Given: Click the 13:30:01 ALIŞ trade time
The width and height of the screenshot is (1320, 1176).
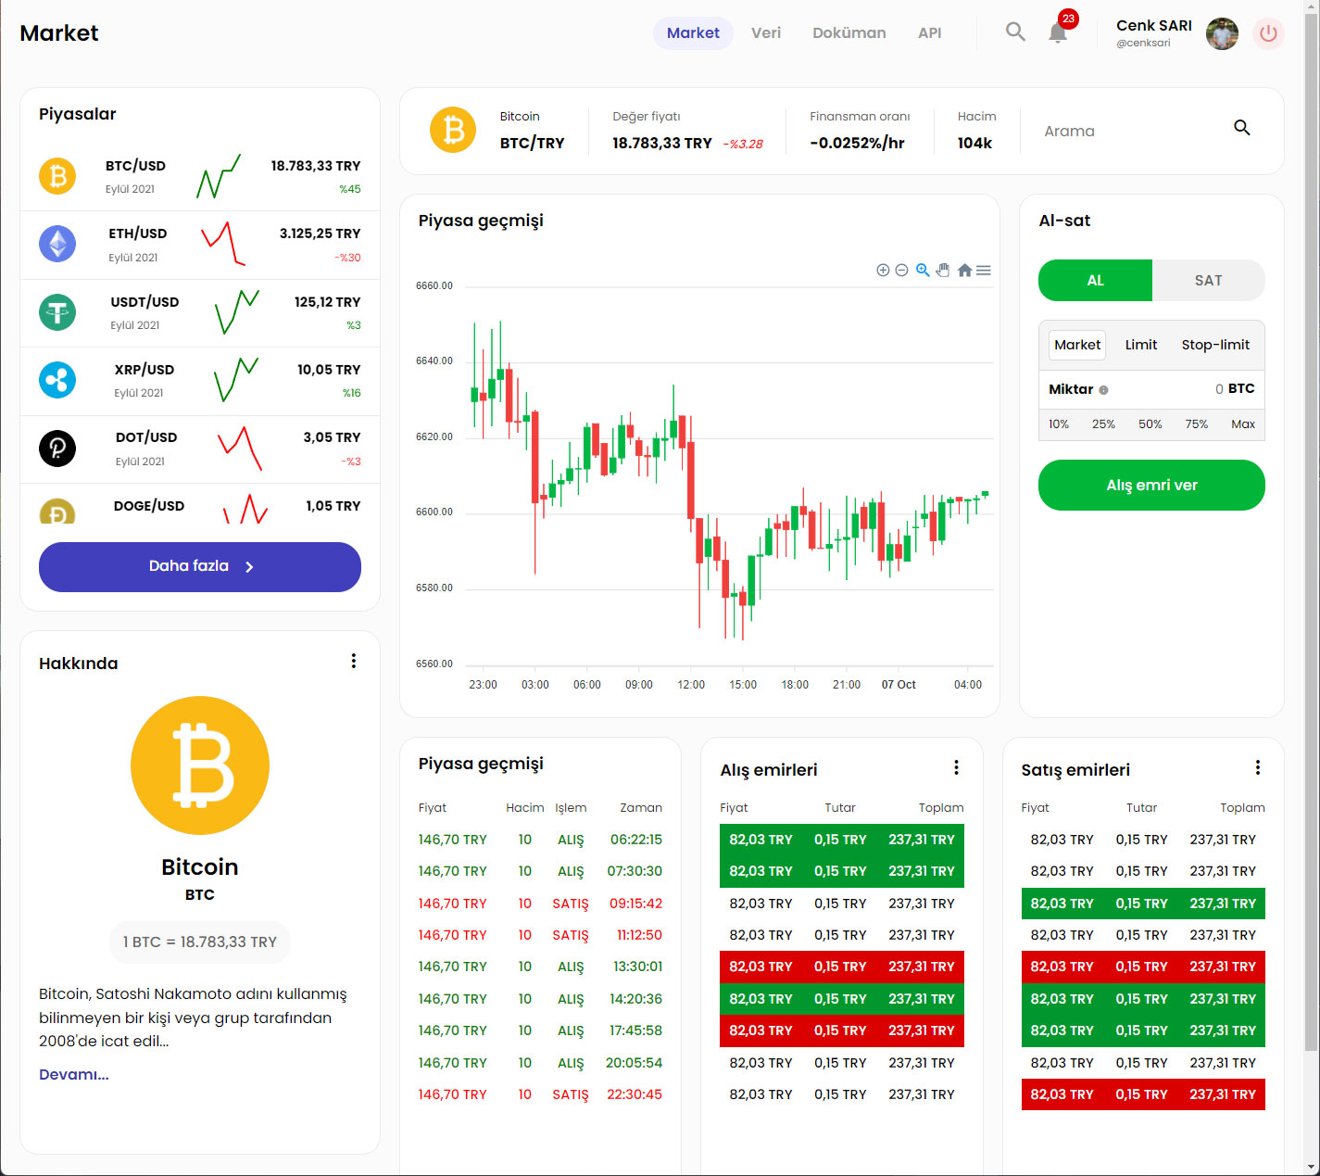Looking at the screenshot, I should (x=637, y=967).
